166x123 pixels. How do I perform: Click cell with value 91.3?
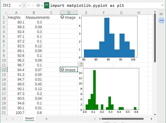click(16, 75)
